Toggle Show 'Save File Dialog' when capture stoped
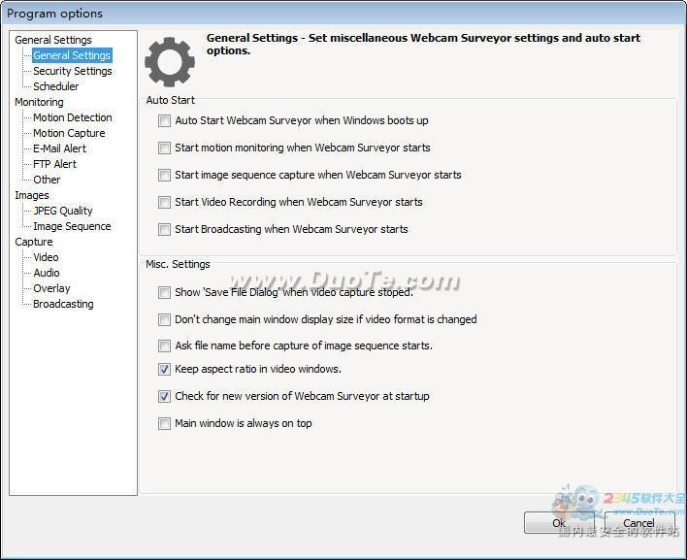This screenshot has height=560, width=687. [164, 293]
